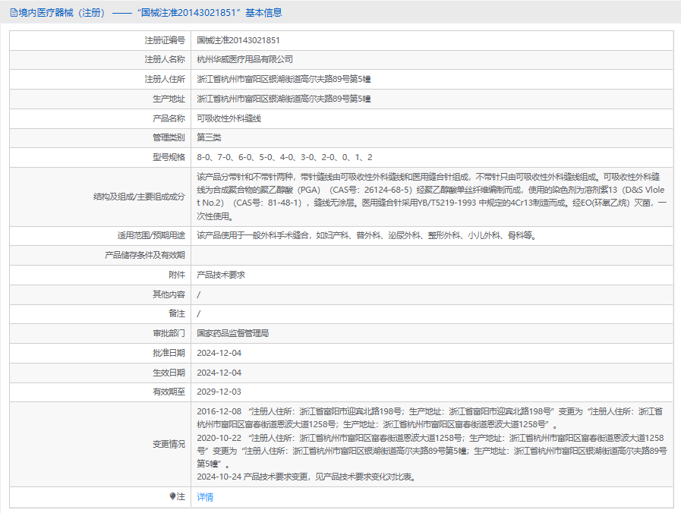Viewport: 681px width, 513px height.
Task: Click the expiry date 2029-12-03
Action: (219, 392)
